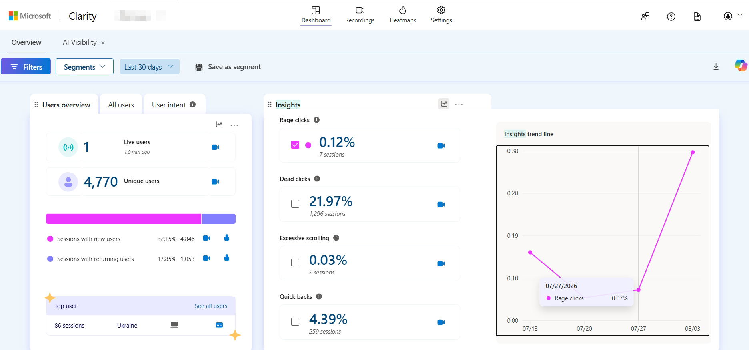
Task: Open the top user profile card icon
Action: pyautogui.click(x=219, y=325)
